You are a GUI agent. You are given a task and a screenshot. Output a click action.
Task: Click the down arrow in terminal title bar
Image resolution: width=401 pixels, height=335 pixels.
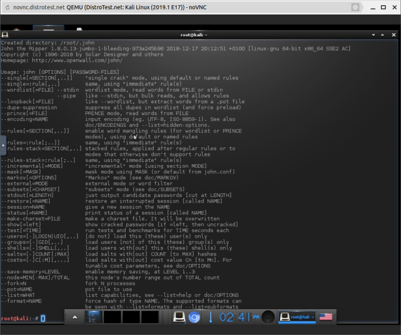pyautogui.click(x=373, y=35)
